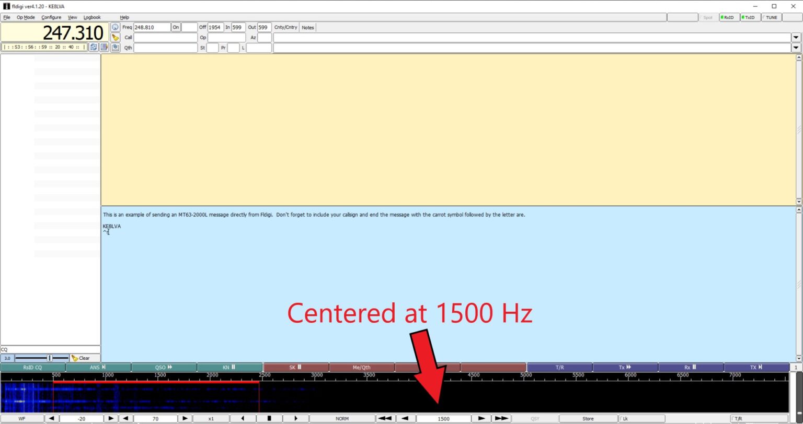Click the Store button

pyautogui.click(x=588, y=419)
